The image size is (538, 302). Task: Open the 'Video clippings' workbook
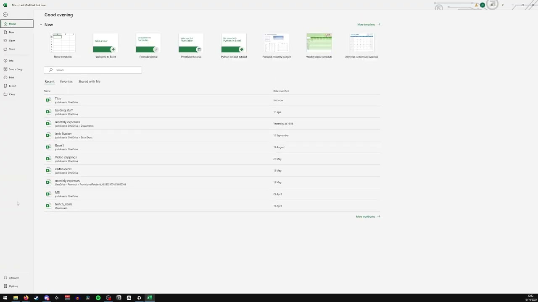click(x=212, y=159)
